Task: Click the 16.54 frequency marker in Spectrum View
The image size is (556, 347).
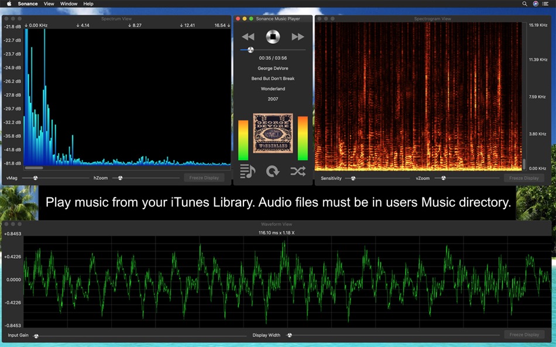Action: pos(222,26)
